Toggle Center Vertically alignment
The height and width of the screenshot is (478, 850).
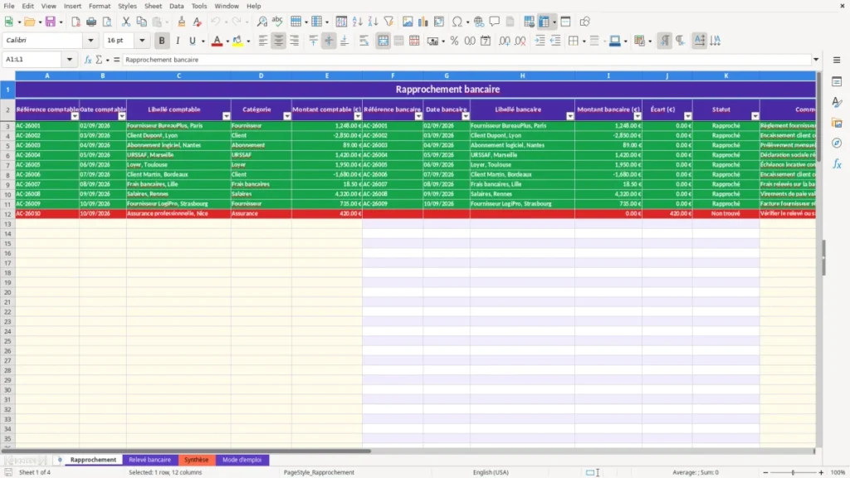329,41
